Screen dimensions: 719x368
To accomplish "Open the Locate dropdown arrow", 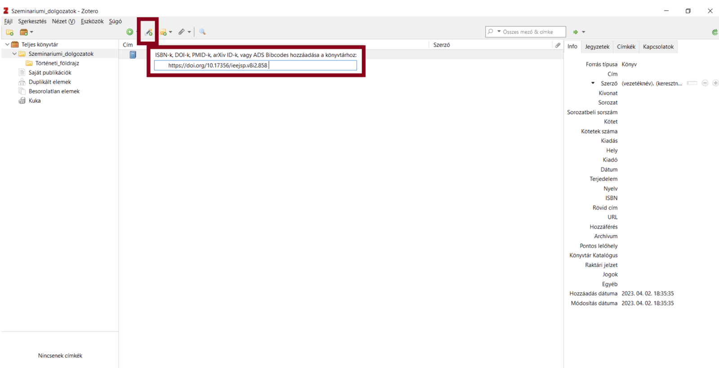I will (x=583, y=32).
